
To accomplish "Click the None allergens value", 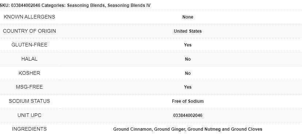I will click(188, 17).
